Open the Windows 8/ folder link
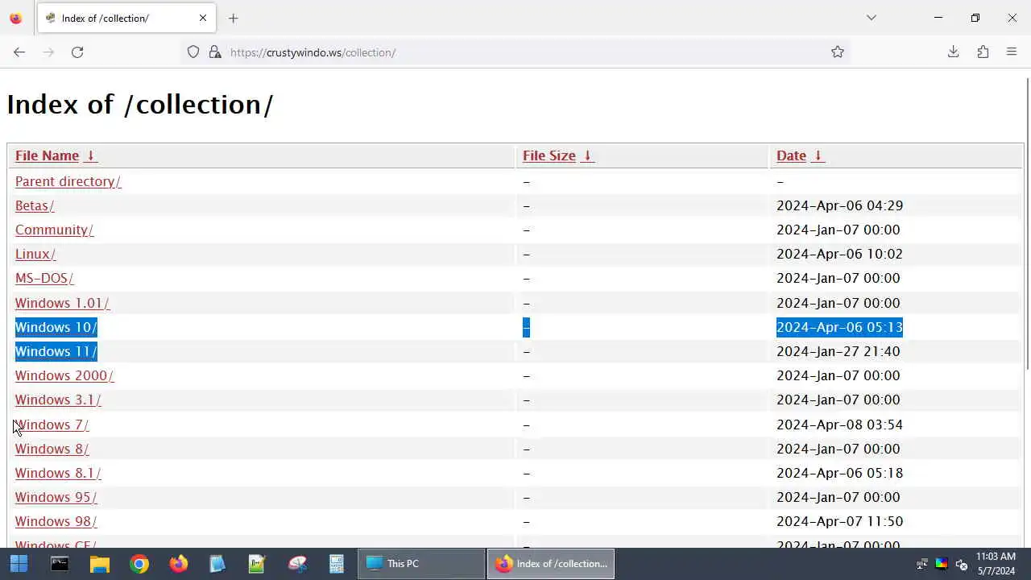 click(x=52, y=449)
